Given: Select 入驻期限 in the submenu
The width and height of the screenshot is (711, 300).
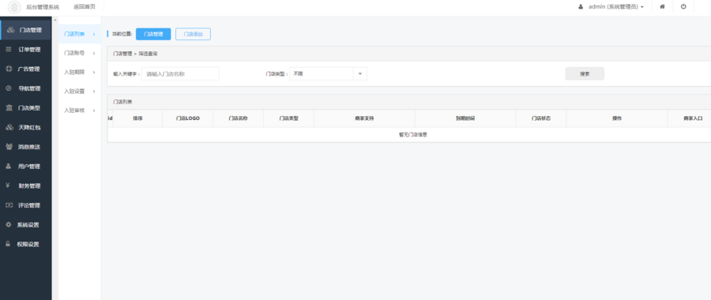Looking at the screenshot, I should pyautogui.click(x=79, y=72).
